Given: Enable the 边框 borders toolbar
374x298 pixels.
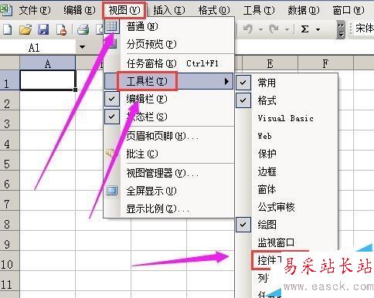Looking at the screenshot, I should [287, 171].
